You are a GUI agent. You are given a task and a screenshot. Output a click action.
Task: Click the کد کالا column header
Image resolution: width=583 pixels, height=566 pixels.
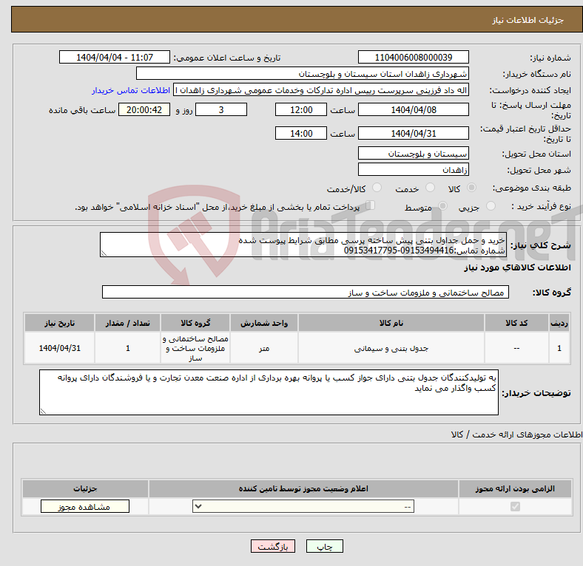coord(516,323)
